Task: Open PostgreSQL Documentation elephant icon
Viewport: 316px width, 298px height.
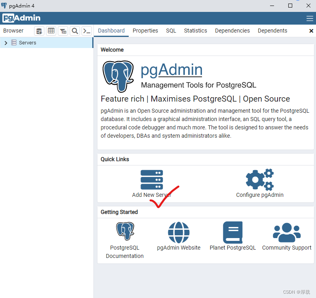Action: tap(125, 231)
